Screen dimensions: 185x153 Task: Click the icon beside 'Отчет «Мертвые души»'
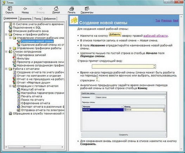pyautogui.click(x=14, y=82)
